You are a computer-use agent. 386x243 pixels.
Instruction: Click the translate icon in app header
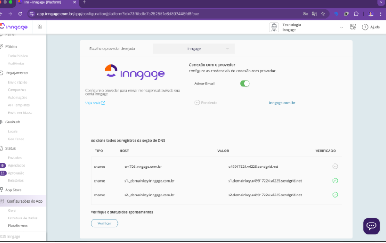point(353,27)
